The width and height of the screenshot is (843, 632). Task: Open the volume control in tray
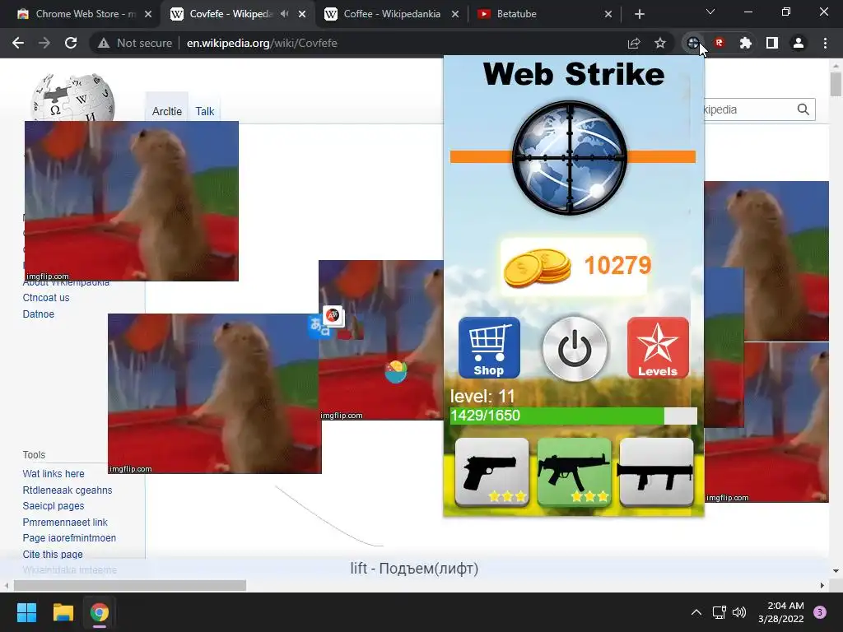pyautogui.click(x=739, y=612)
